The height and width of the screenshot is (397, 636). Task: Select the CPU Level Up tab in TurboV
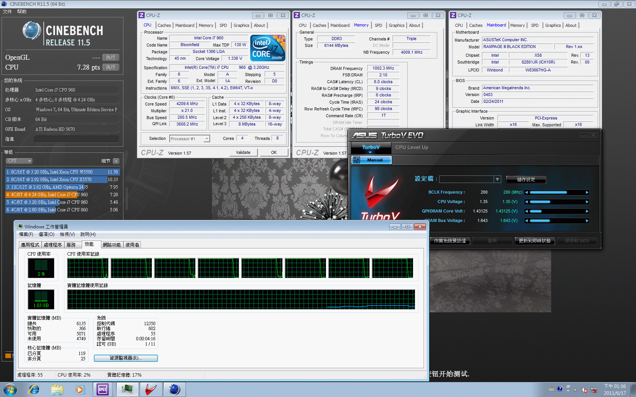[412, 147]
